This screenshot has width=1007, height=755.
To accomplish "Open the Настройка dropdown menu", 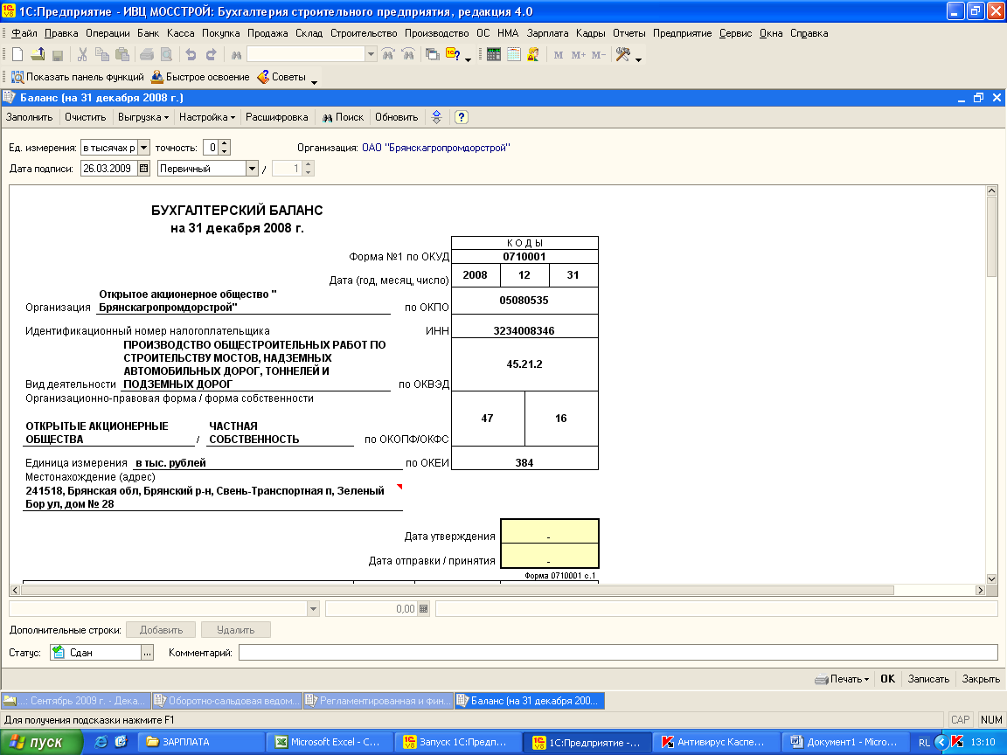I will tap(207, 117).
